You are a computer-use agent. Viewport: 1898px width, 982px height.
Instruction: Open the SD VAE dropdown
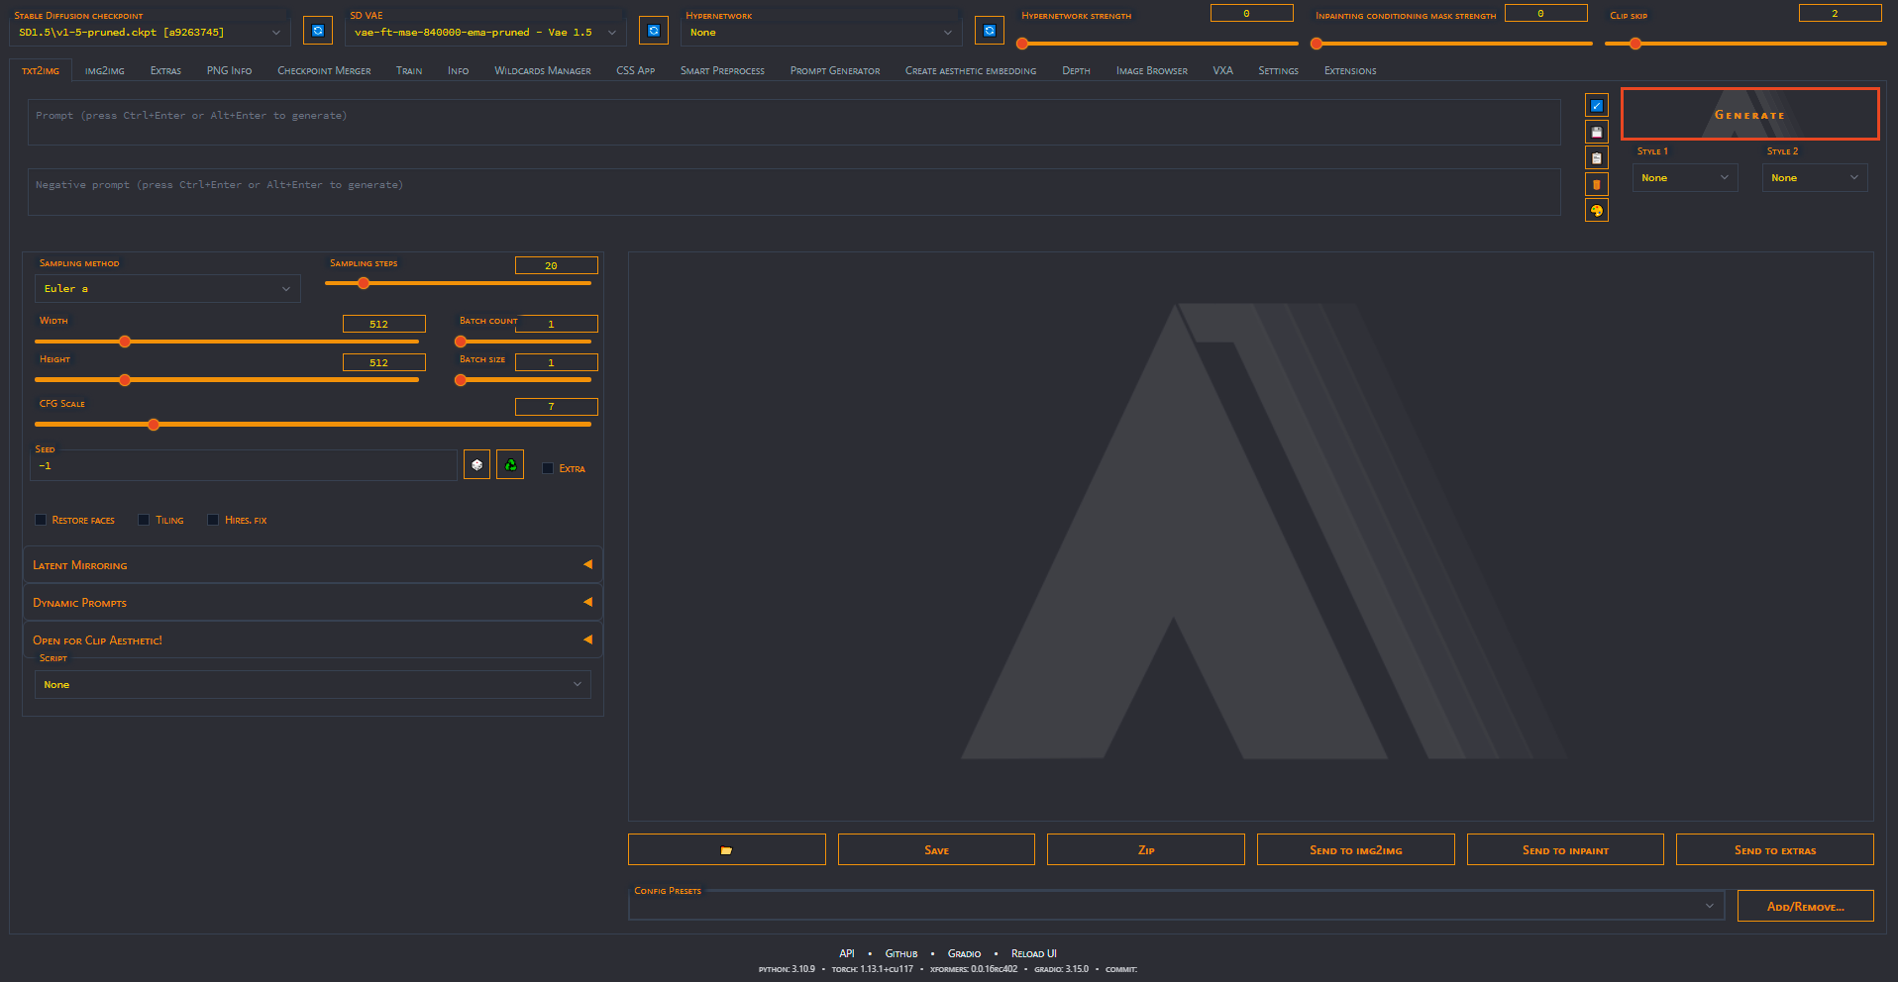tap(485, 33)
